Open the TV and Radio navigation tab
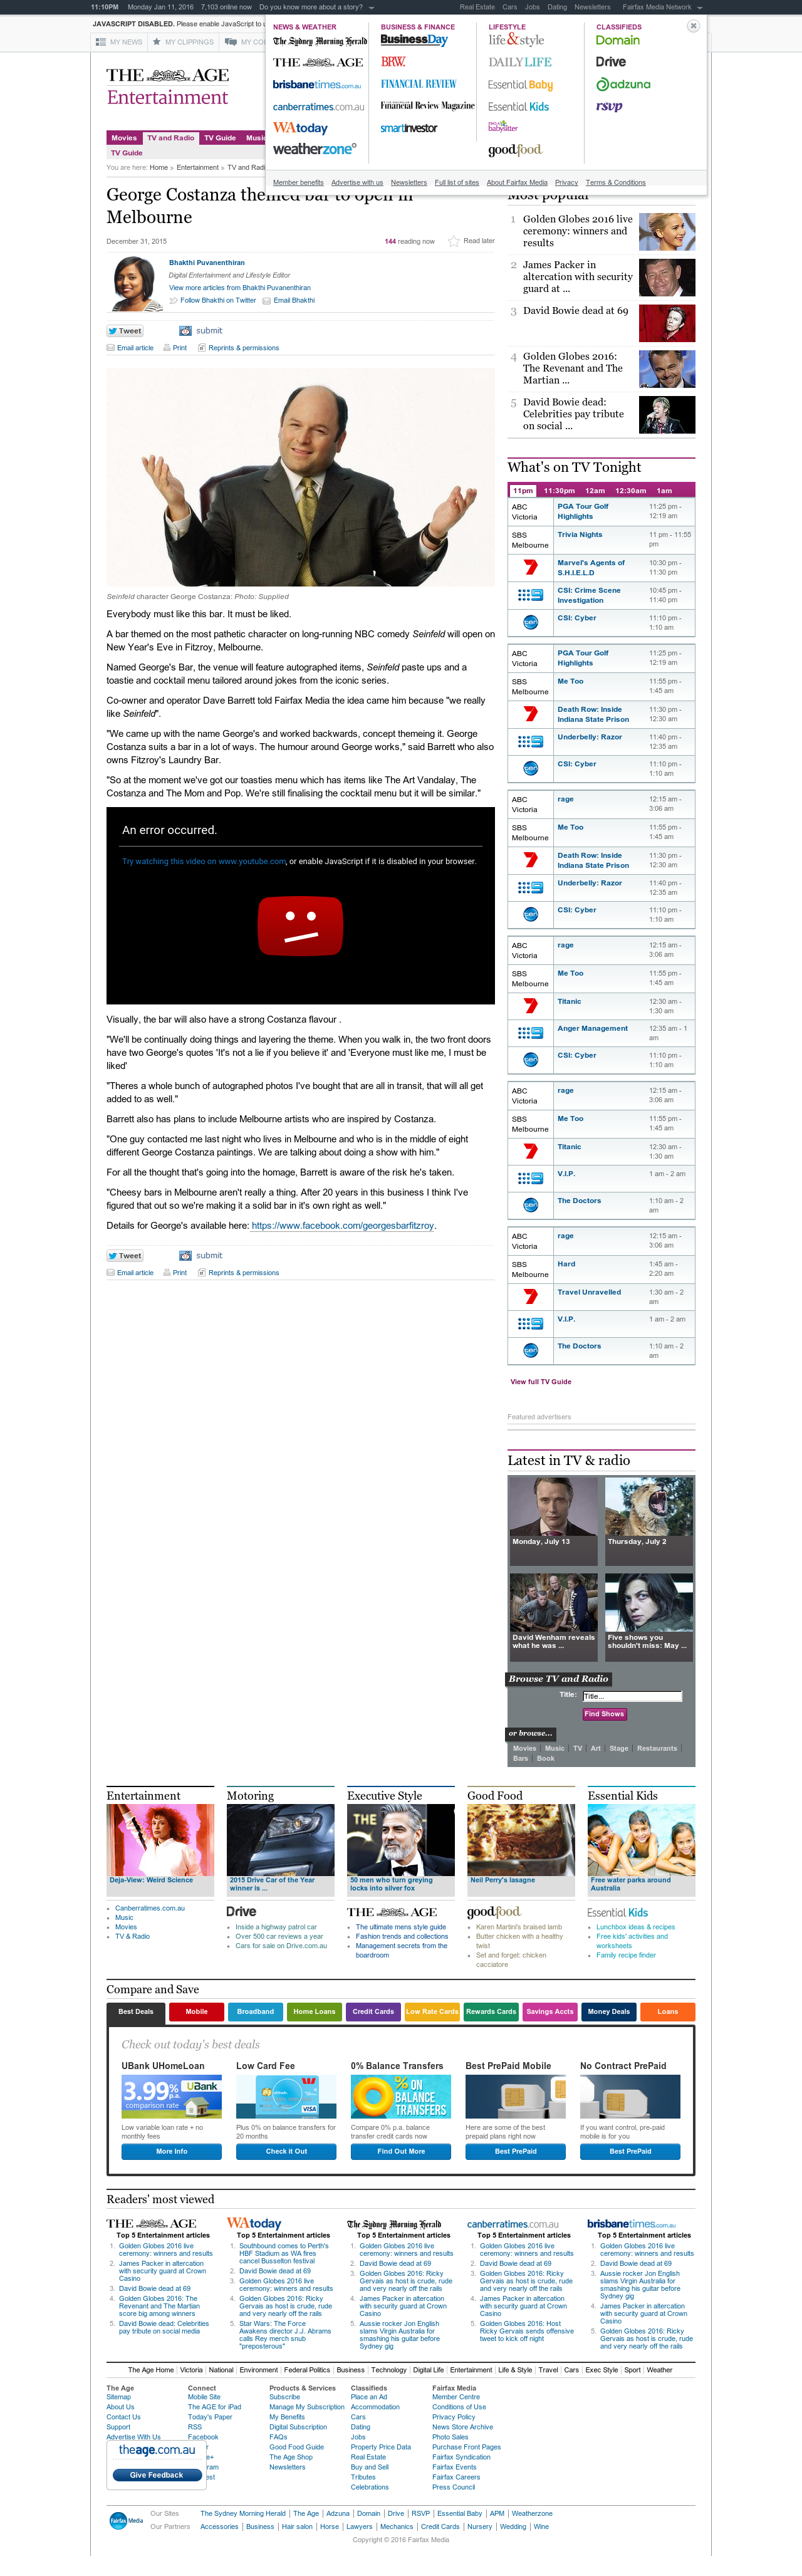 171,138
